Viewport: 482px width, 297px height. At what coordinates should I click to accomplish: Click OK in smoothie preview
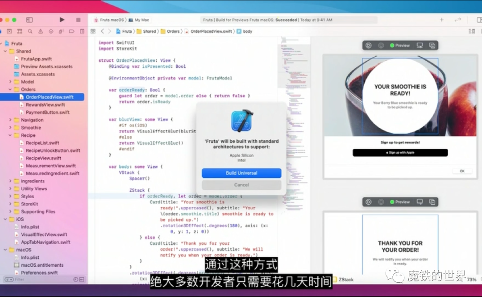coord(462,171)
